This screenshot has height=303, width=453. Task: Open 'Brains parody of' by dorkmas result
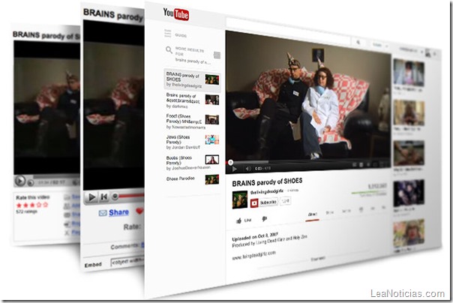click(192, 100)
